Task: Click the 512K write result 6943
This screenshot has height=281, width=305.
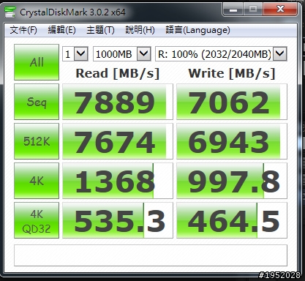Action: pos(232,141)
